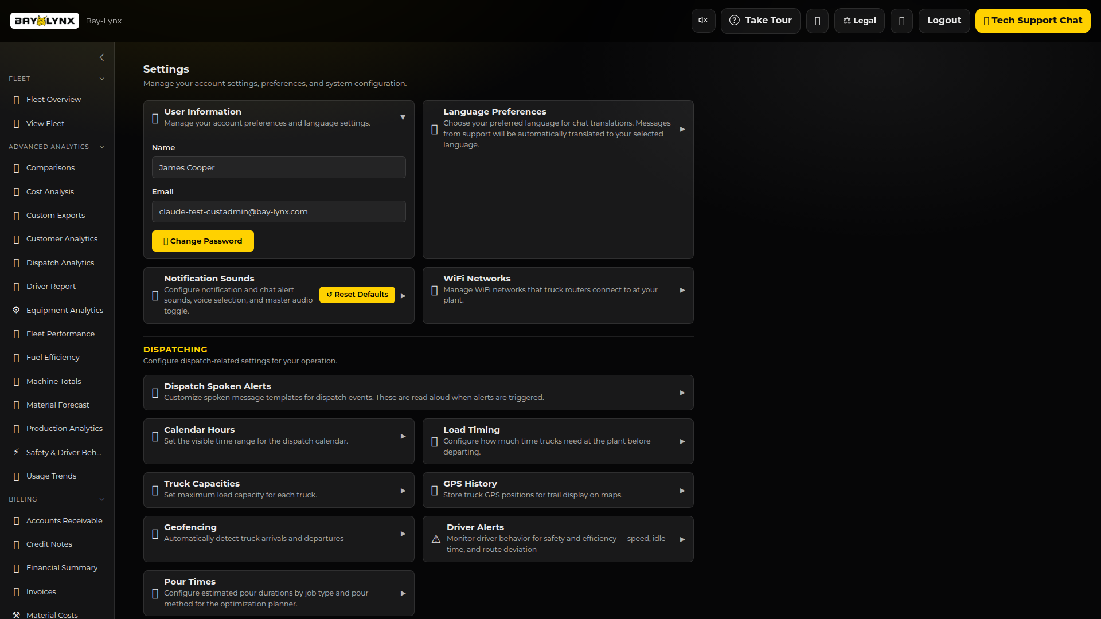Open Tech Support Chat
Viewport: 1101px width, 619px height.
[x=1032, y=21]
